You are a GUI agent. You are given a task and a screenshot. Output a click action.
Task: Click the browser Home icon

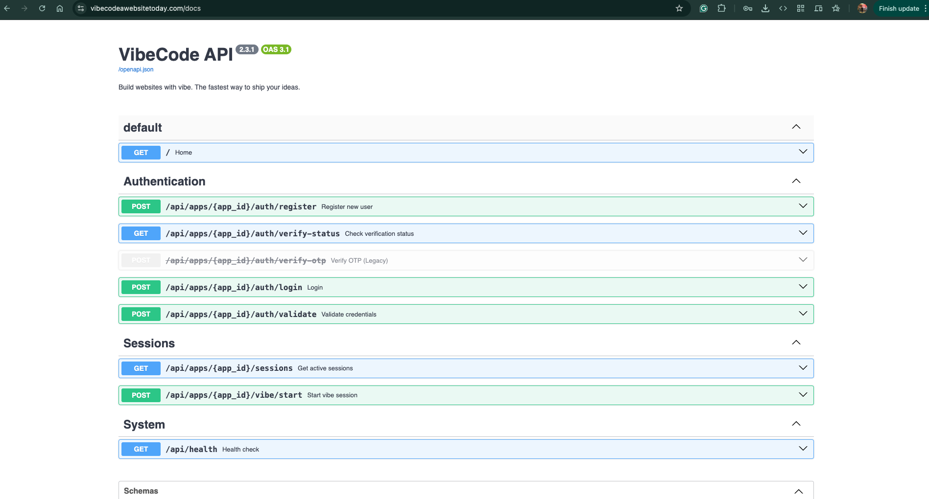coord(59,8)
